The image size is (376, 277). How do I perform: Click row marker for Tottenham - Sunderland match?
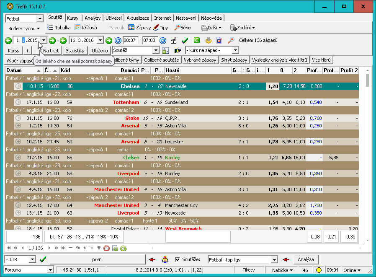(18, 102)
